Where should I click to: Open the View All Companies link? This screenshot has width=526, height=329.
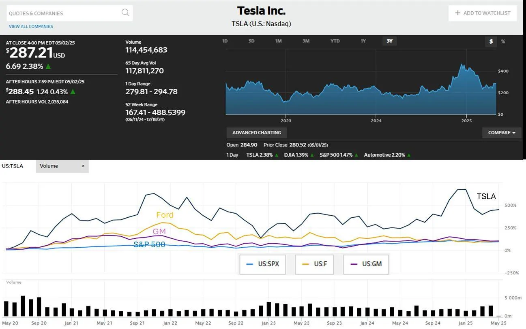pyautogui.click(x=31, y=26)
